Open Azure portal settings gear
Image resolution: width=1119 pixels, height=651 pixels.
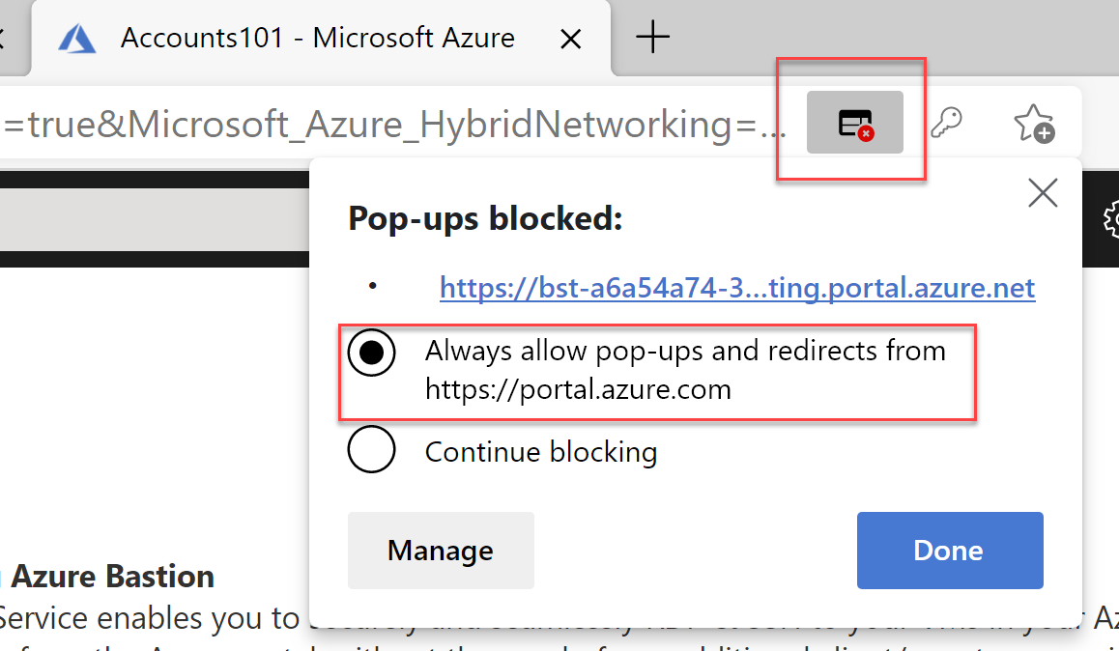[x=1110, y=219]
